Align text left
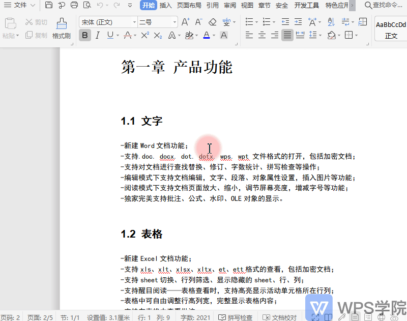The image size is (407, 321). click(249, 35)
